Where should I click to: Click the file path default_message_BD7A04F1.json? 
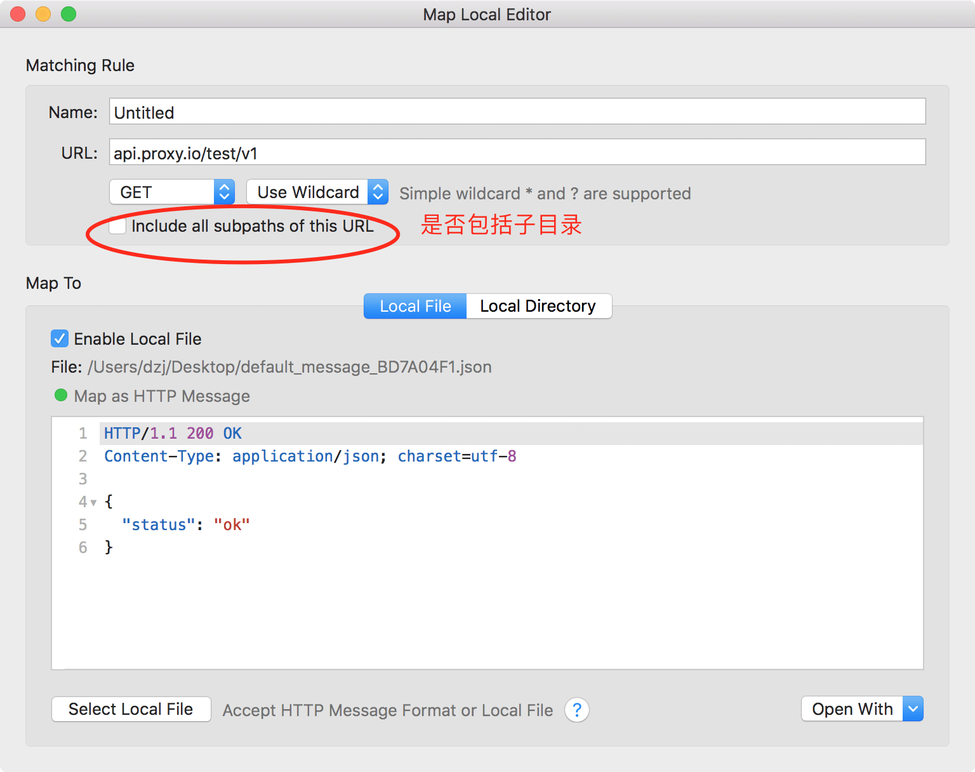coord(289,367)
